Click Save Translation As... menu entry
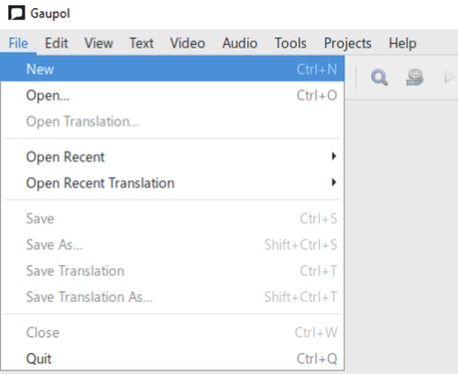This screenshot has width=458, height=374. click(x=172, y=297)
